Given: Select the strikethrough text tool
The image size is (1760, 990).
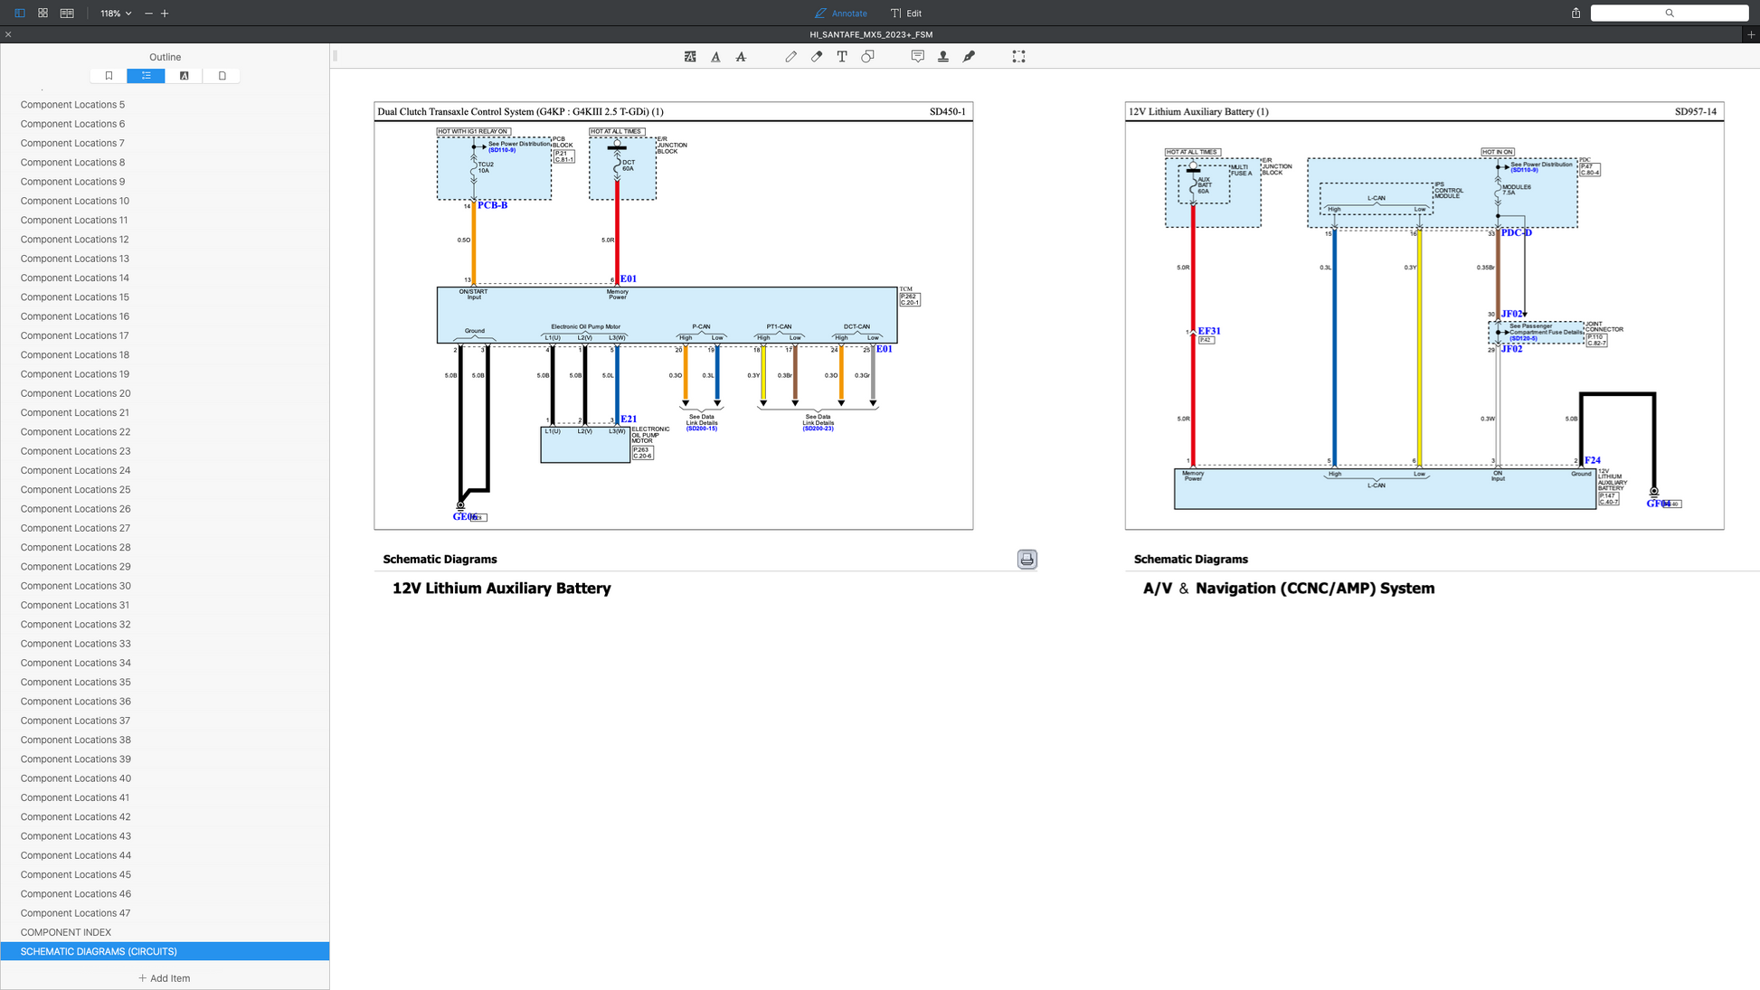Looking at the screenshot, I should tap(741, 56).
